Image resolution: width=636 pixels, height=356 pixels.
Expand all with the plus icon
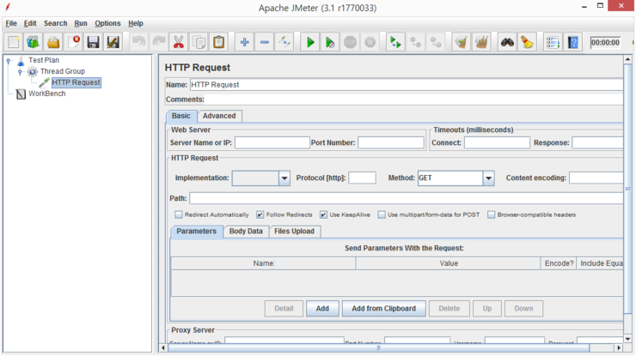[x=244, y=42]
